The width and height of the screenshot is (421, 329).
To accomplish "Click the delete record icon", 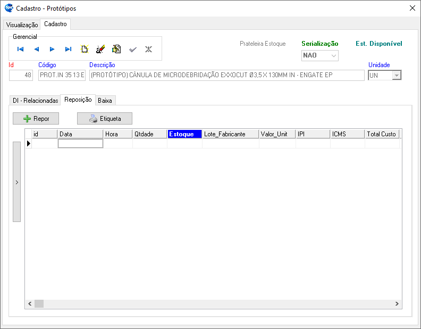I will click(116, 49).
